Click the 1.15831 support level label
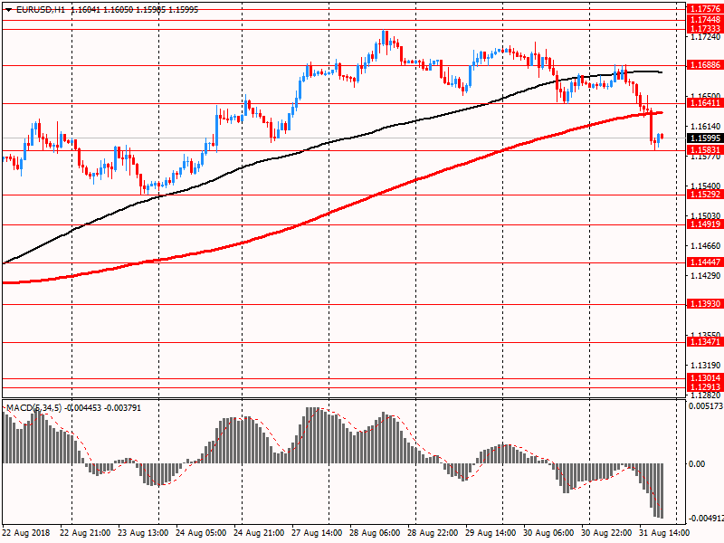Viewport: 724px width, 543px height. [705, 149]
